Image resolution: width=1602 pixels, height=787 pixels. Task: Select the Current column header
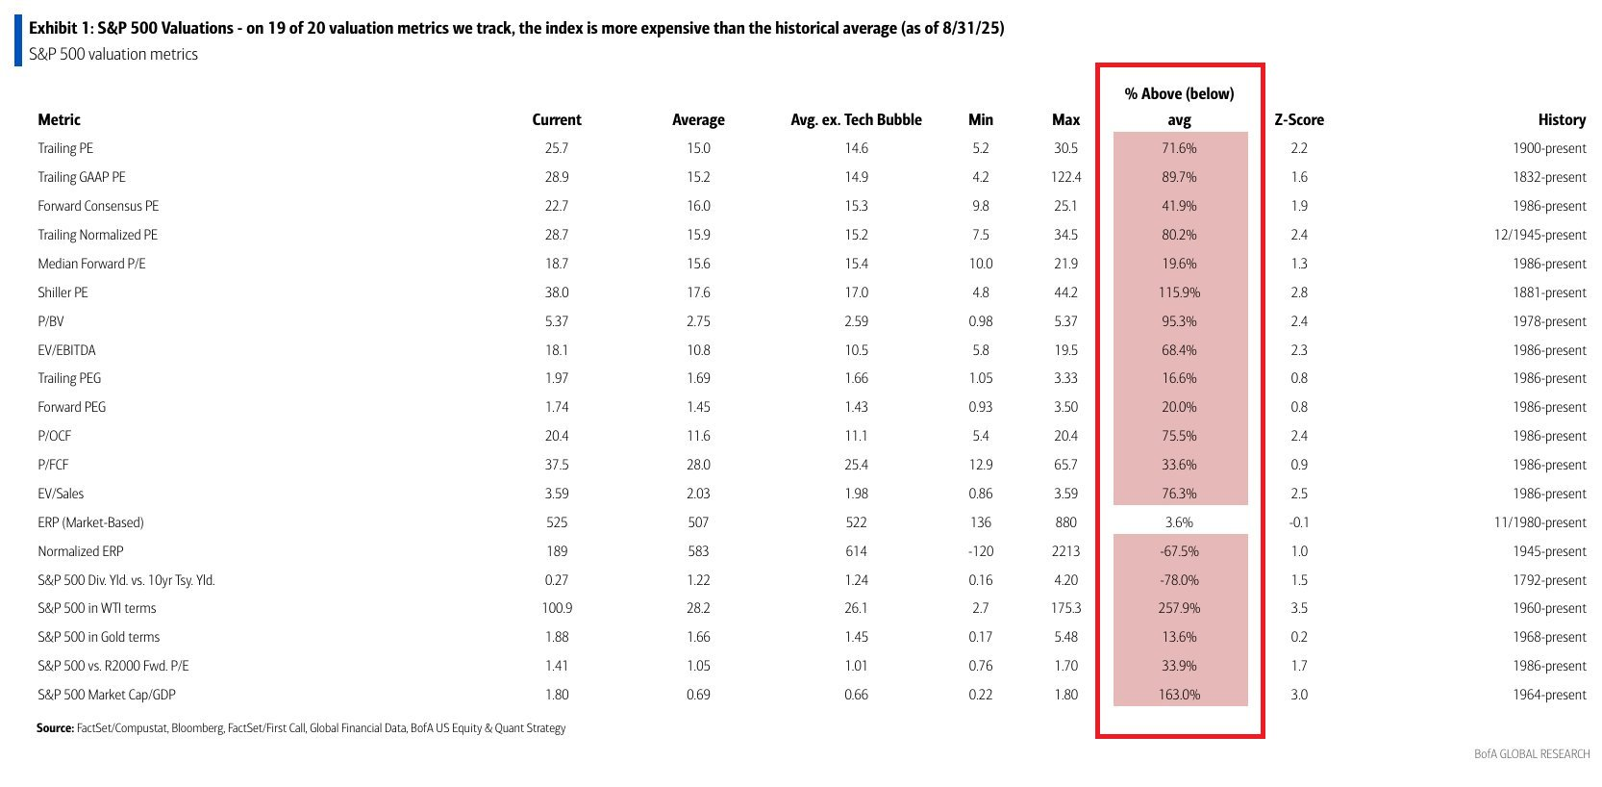pyautogui.click(x=557, y=120)
